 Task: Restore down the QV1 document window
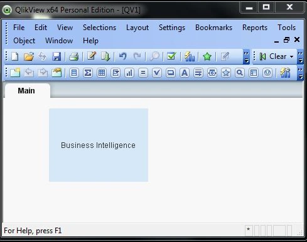[x=286, y=39]
